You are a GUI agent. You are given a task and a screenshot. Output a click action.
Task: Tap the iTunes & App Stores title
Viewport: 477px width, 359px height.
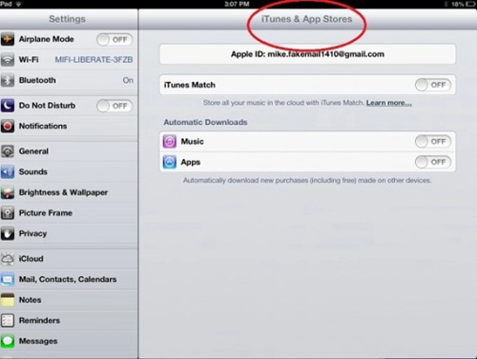(x=306, y=19)
